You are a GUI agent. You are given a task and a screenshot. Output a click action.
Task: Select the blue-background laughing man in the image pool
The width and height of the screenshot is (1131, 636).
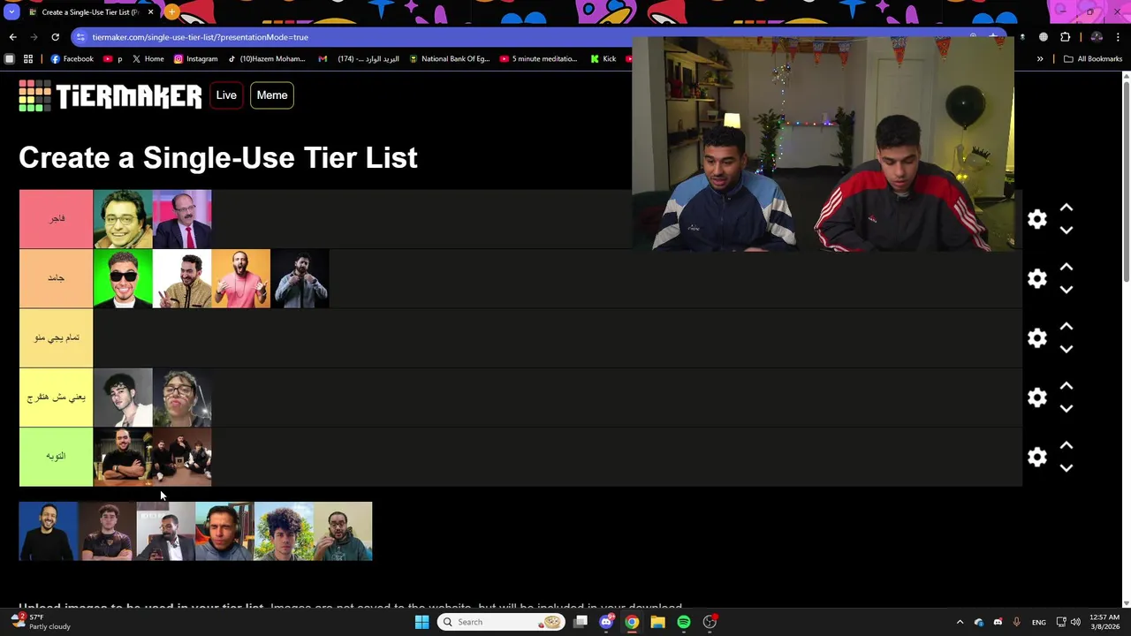(x=48, y=531)
